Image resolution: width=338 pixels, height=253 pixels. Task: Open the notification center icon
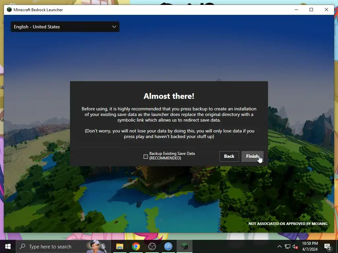point(328,246)
